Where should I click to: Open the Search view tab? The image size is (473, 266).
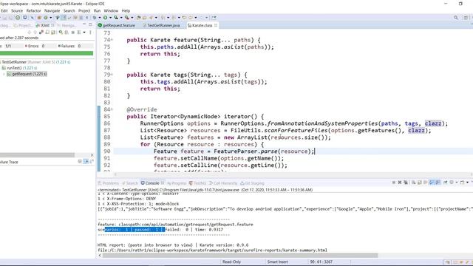[x=130, y=183]
